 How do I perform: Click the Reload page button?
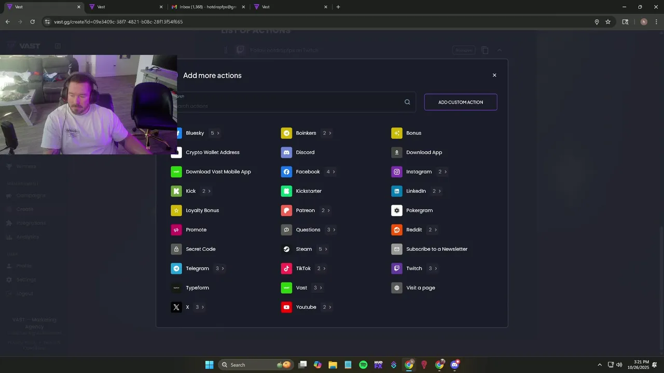click(x=32, y=22)
